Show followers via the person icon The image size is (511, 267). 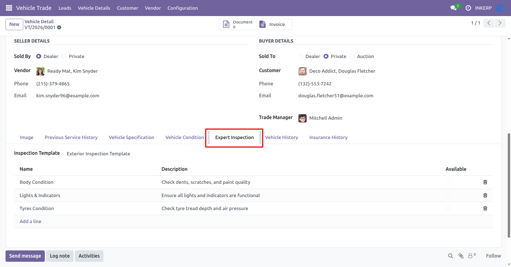[472, 256]
